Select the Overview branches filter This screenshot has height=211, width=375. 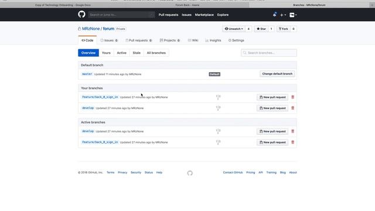click(88, 53)
